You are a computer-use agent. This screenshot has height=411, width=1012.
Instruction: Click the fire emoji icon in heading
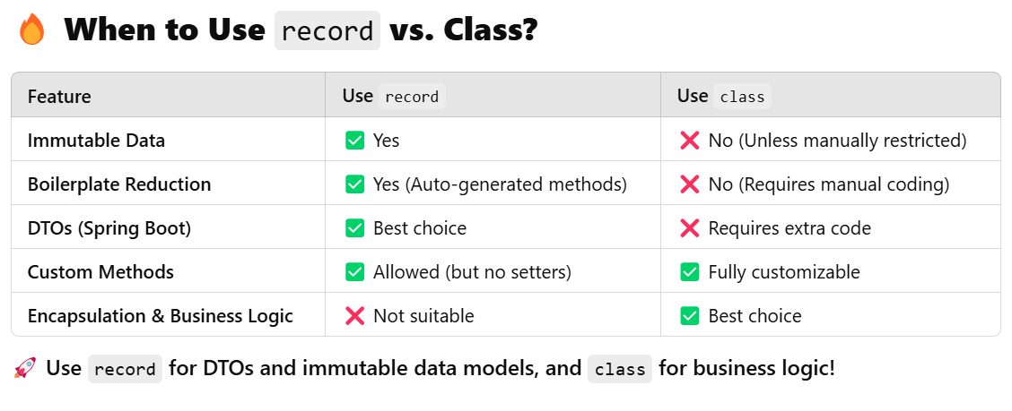[x=31, y=30]
